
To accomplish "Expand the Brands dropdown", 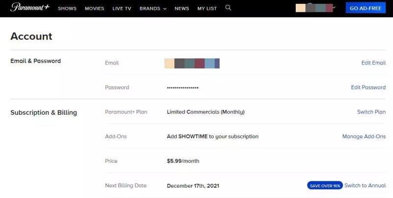I will (x=153, y=9).
